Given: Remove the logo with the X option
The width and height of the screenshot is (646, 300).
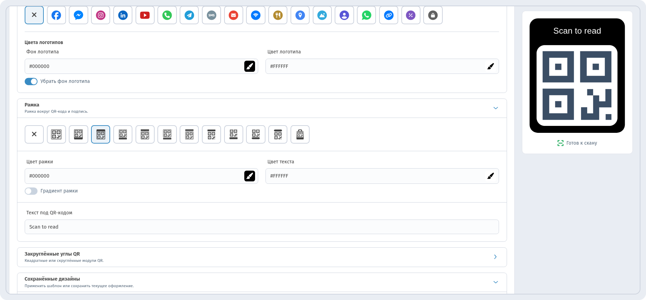Looking at the screenshot, I should point(34,15).
